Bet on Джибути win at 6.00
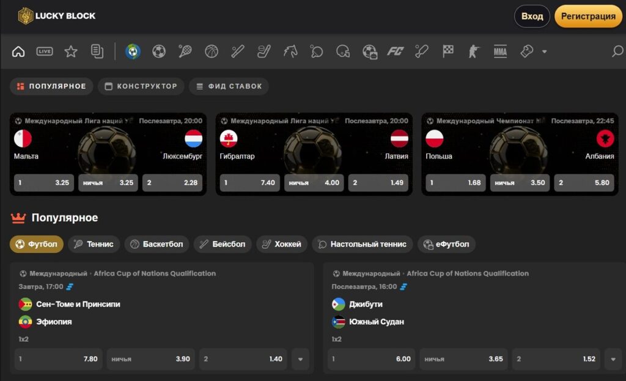The image size is (626, 381). (x=371, y=359)
